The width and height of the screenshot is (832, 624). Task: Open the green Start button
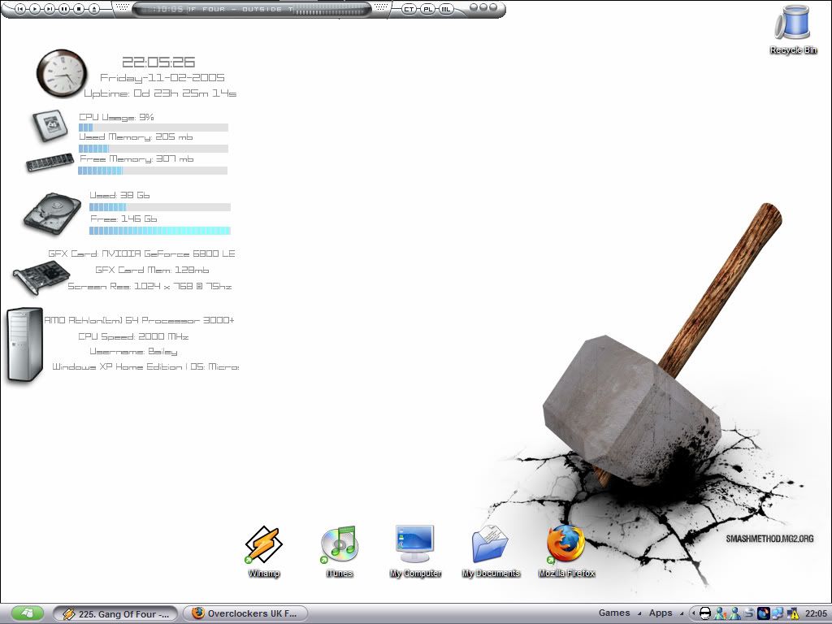tap(28, 614)
